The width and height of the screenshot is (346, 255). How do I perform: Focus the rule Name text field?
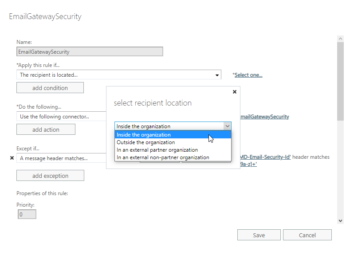90,51
